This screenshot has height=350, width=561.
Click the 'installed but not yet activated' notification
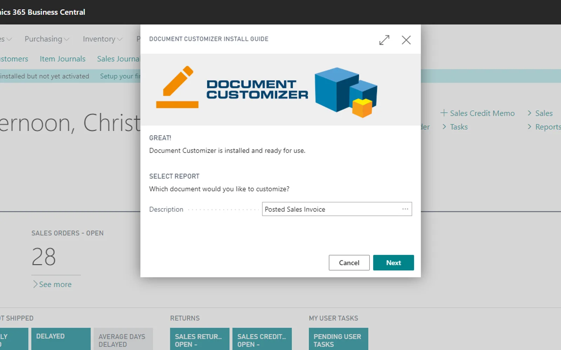pos(45,76)
